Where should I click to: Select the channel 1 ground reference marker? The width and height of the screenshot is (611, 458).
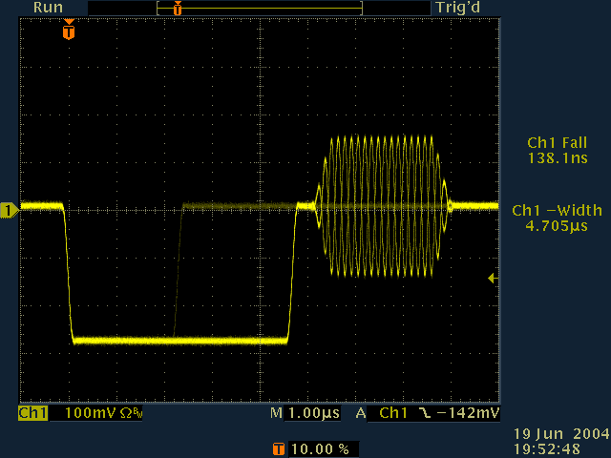pos(10,209)
